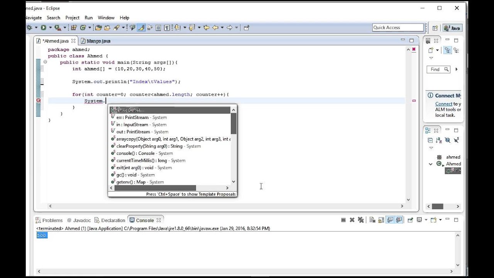This screenshot has height=278, width=494.
Task: Toggle console Scroll Lock
Action: click(381, 220)
